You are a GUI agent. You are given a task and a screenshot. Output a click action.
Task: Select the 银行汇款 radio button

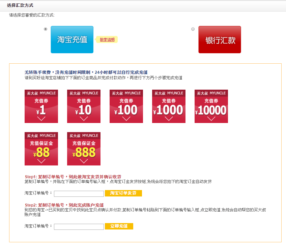(193, 29)
